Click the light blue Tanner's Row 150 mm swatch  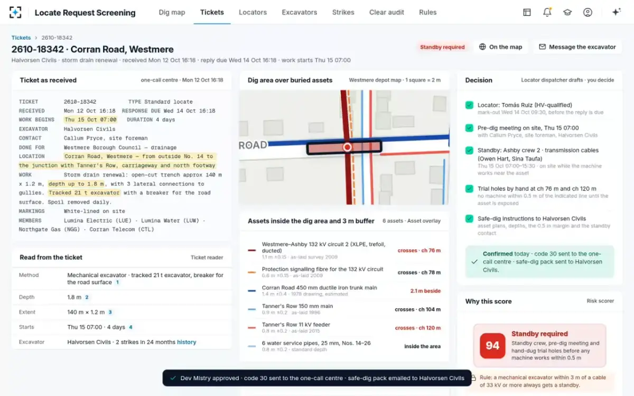(x=252, y=309)
